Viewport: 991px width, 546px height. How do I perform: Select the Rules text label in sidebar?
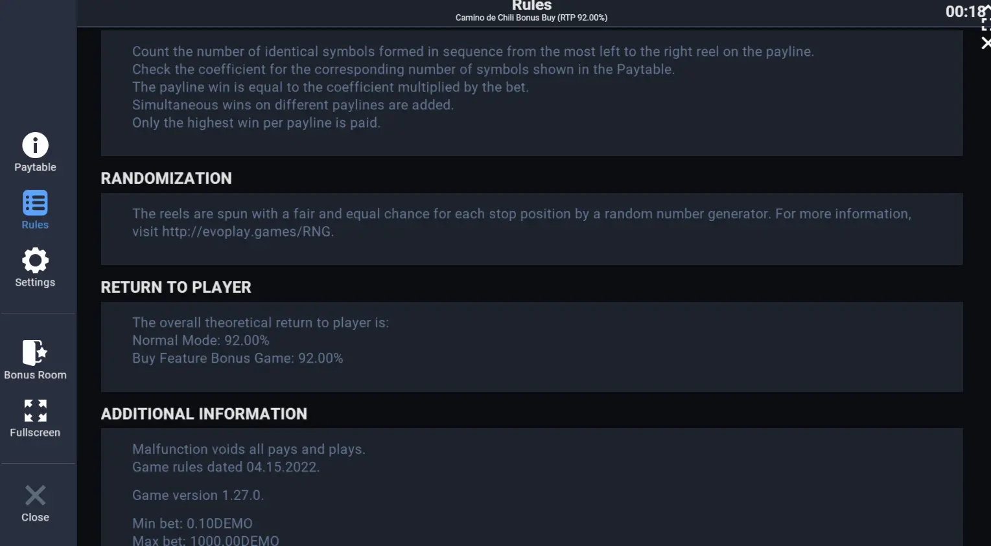pyautogui.click(x=35, y=225)
